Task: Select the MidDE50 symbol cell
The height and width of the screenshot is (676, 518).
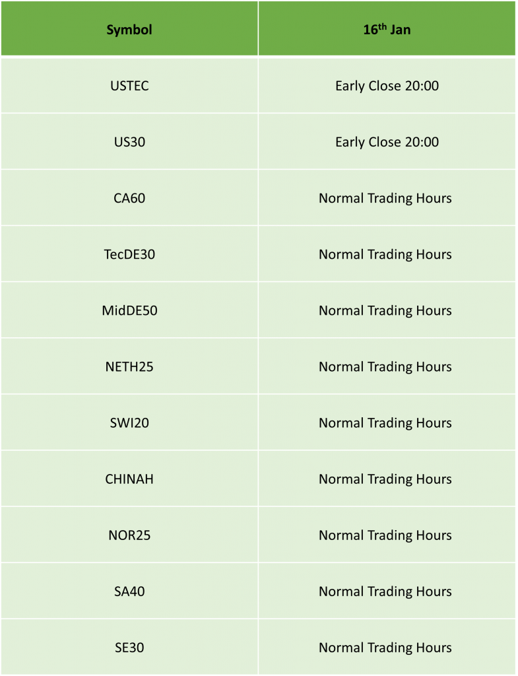Action: (129, 310)
